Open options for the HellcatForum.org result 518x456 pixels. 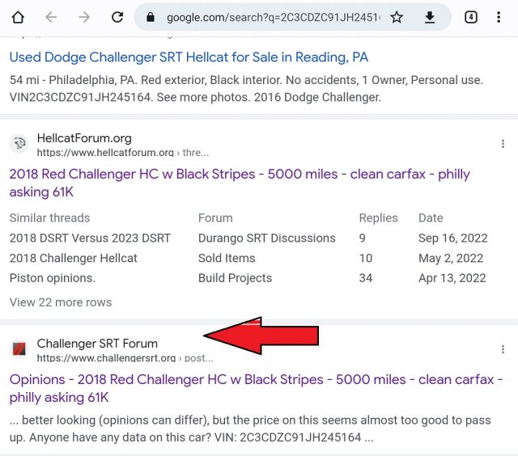(x=503, y=144)
